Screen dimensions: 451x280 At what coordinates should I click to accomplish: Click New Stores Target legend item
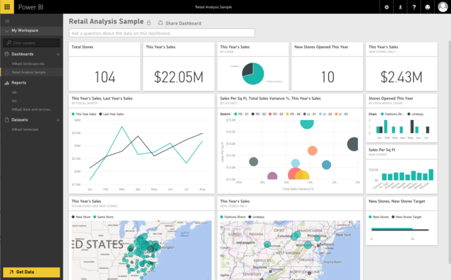click(407, 217)
